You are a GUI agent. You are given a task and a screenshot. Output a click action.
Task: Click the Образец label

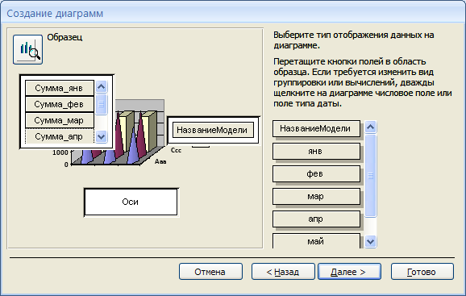[64, 37]
